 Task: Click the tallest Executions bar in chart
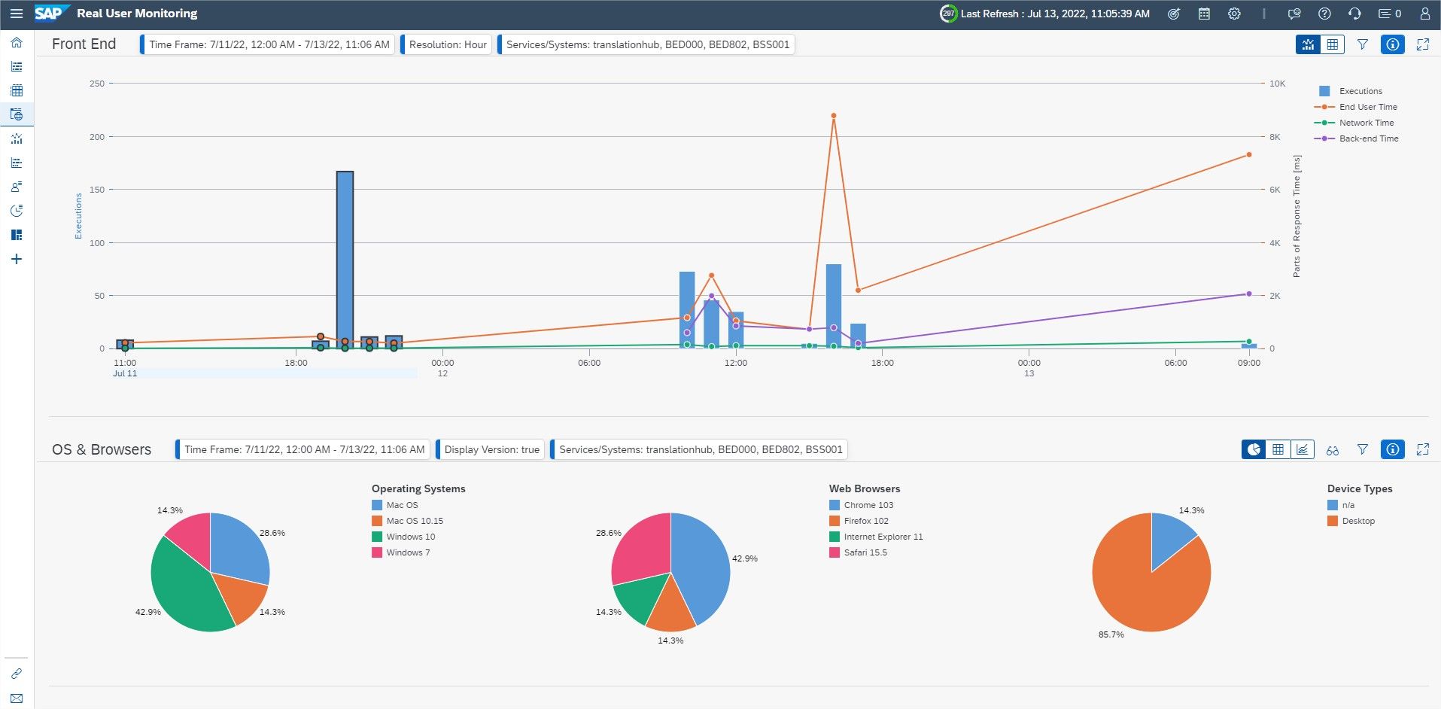click(x=345, y=260)
